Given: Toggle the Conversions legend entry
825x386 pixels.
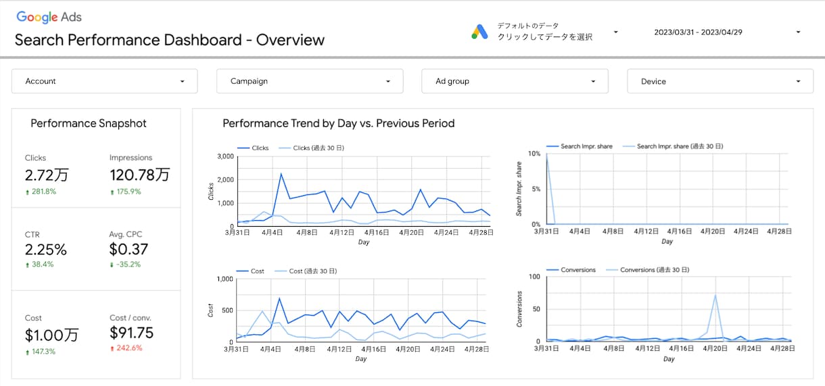Looking at the screenshot, I should coord(571,270).
